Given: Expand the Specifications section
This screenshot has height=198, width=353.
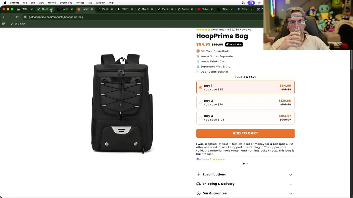Looking at the screenshot, I should coord(245,175).
